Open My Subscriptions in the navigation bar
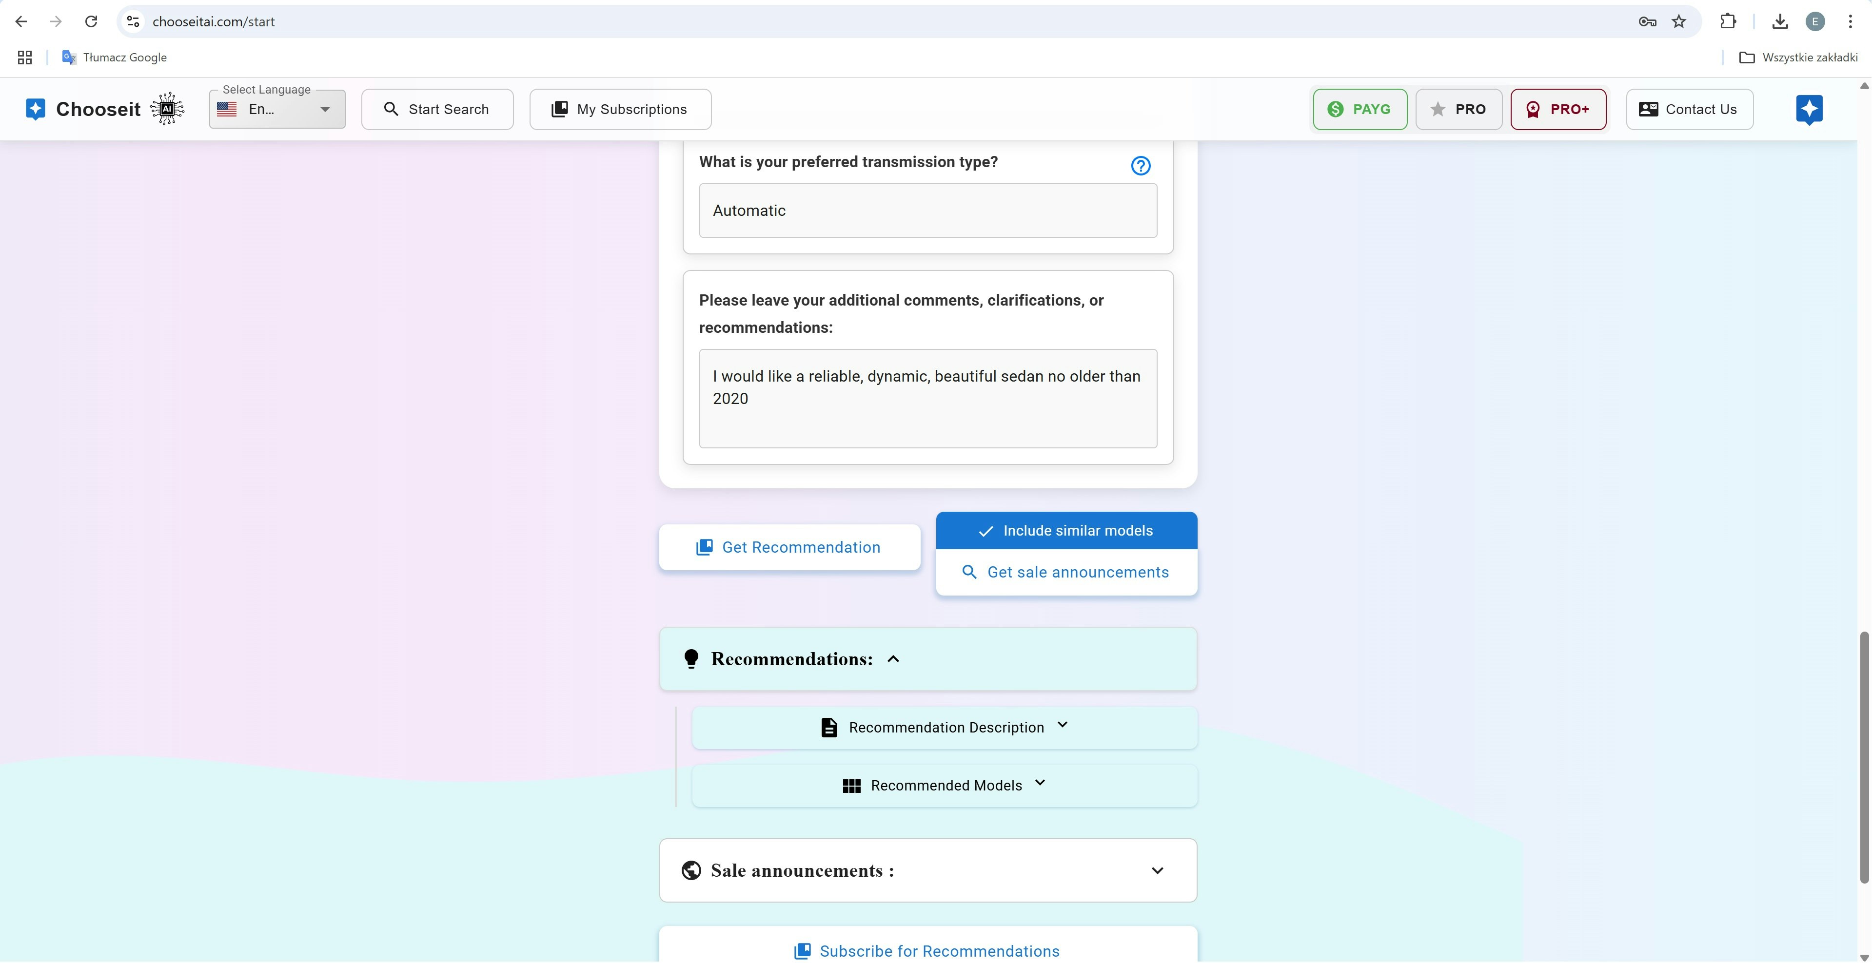This screenshot has height=963, width=1872. pyautogui.click(x=620, y=110)
